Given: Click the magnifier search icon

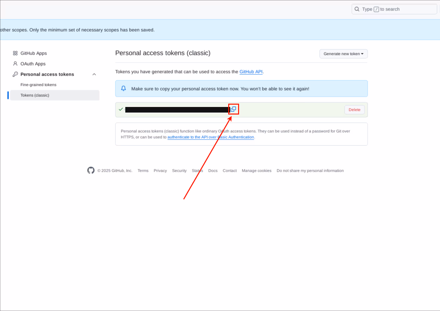Looking at the screenshot, I should point(357,9).
